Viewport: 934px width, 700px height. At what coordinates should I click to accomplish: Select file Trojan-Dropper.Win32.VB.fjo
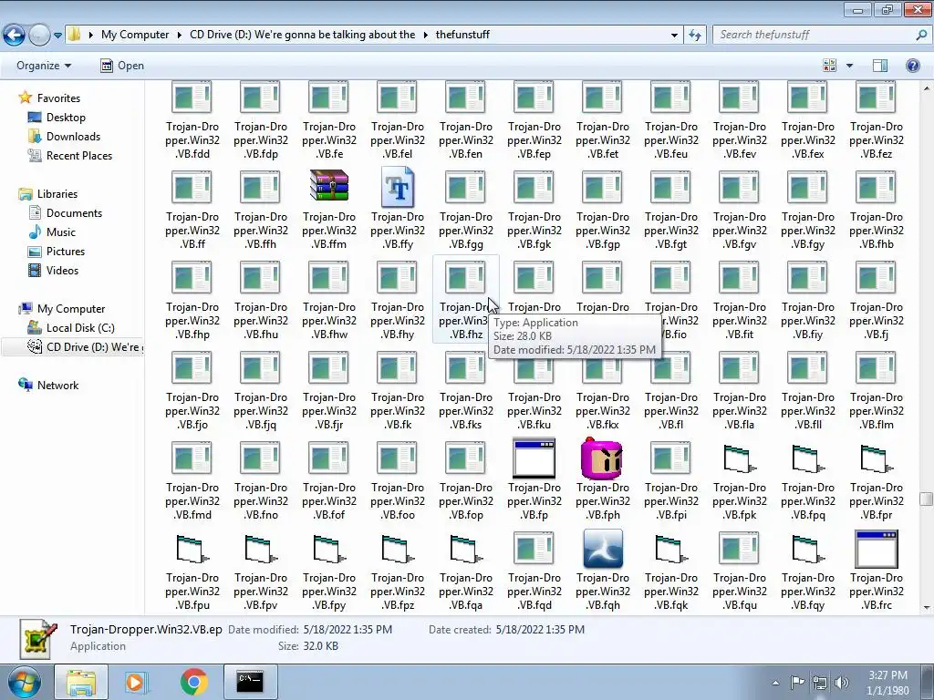(192, 390)
